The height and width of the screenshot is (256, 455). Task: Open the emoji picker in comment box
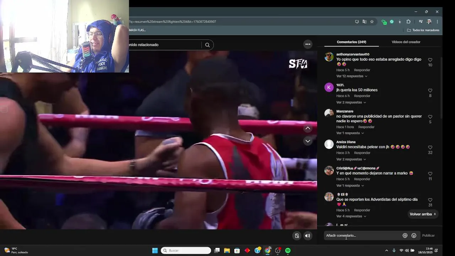[x=414, y=235]
